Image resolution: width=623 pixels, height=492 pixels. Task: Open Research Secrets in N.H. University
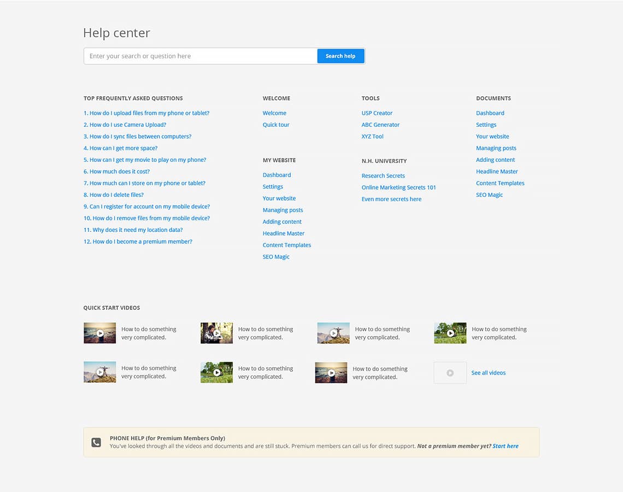383,175
